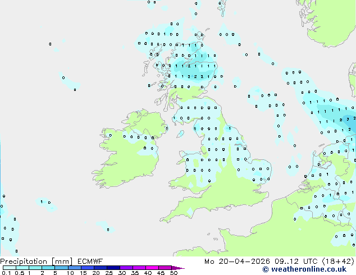Click the legend scale label '15'

83,273
